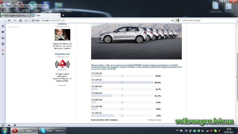Open Bookmarks panel star in sidebar
Viewport: 238px width, 134px height.
click(3, 26)
